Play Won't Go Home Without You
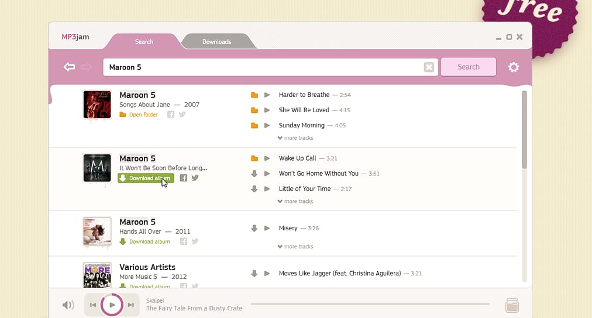Viewport: 592px width, 318px height. pyautogui.click(x=267, y=174)
